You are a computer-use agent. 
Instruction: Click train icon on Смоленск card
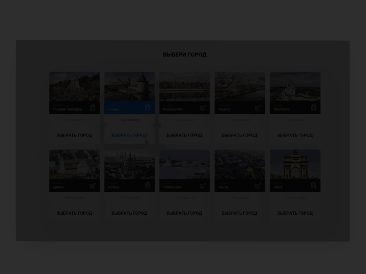313,108
